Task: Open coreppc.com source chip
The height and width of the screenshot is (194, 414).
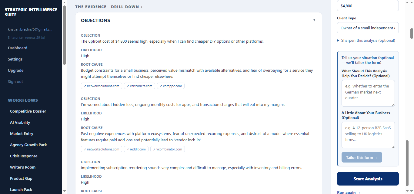Action: tap(171, 86)
